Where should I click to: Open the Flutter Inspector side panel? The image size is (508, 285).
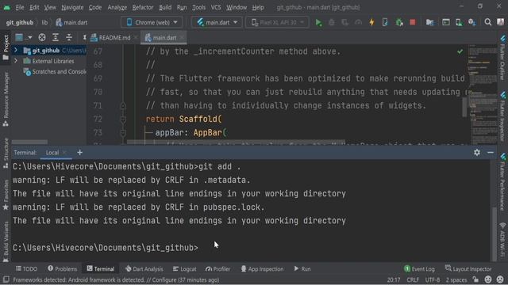point(502,116)
